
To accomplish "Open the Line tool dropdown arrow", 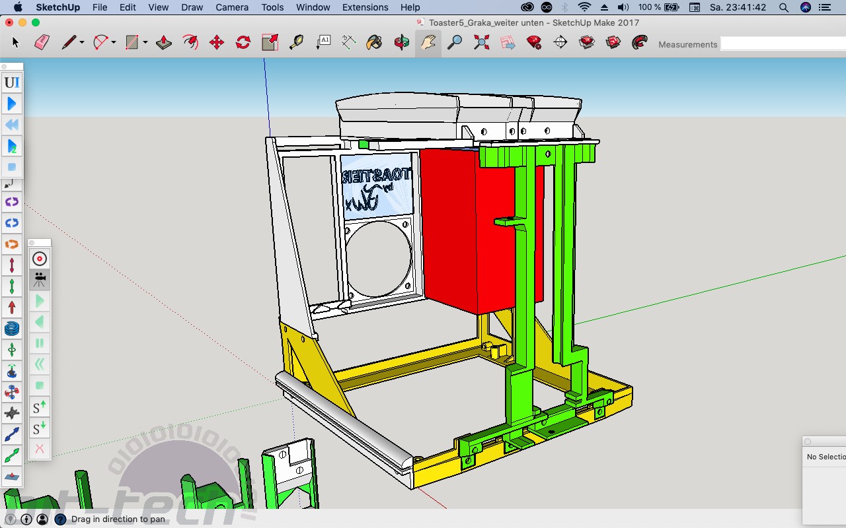I will coord(82,43).
